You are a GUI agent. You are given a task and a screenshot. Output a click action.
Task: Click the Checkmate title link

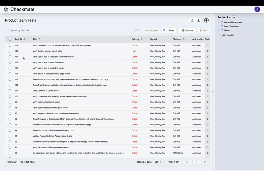pos(22,9)
